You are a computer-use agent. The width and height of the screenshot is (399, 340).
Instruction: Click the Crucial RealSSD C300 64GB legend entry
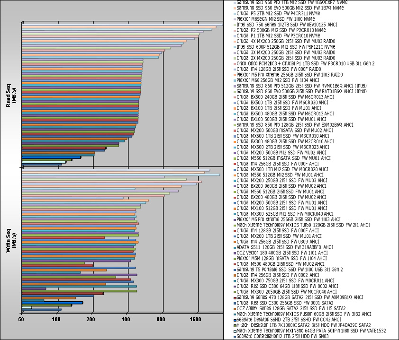click(287, 286)
